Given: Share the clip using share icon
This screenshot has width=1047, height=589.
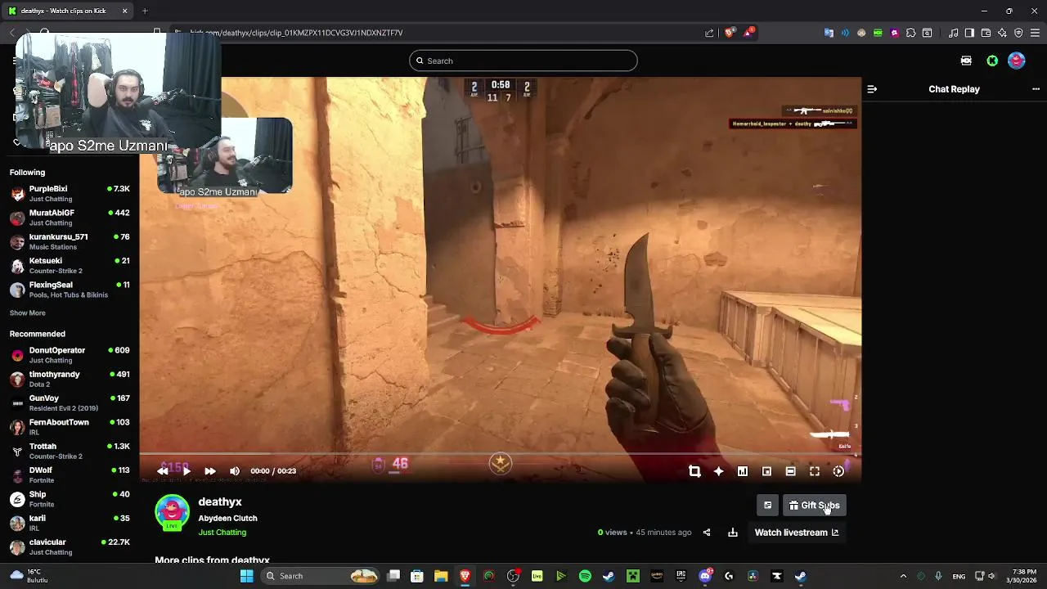Looking at the screenshot, I should [x=707, y=533].
